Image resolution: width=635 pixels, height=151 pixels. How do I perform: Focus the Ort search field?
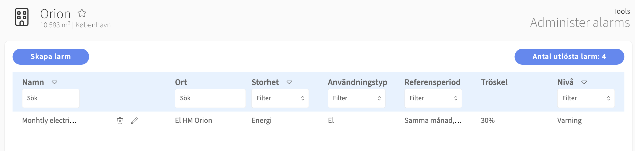click(x=210, y=98)
